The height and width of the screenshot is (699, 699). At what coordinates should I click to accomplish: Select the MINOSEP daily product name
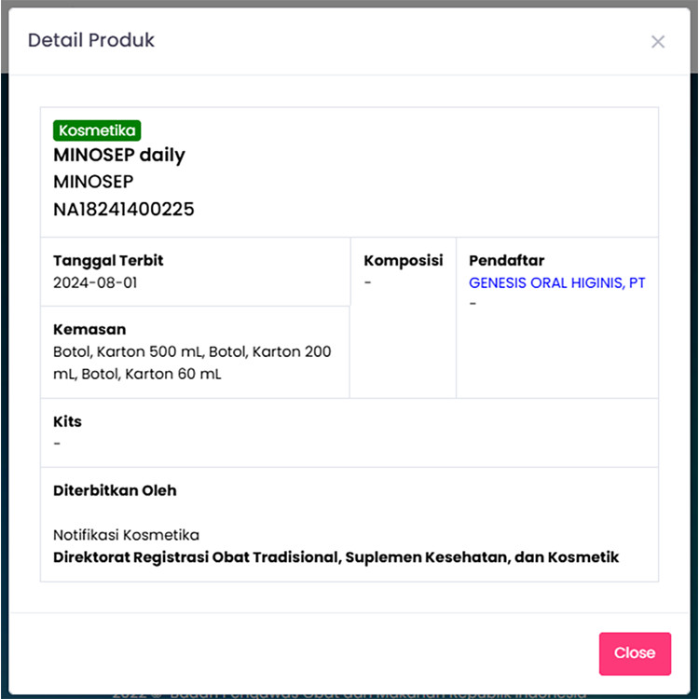point(119,155)
